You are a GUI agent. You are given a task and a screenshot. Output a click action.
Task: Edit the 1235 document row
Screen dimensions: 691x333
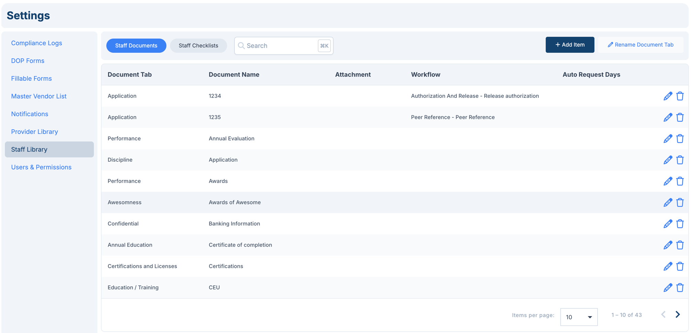(x=668, y=117)
